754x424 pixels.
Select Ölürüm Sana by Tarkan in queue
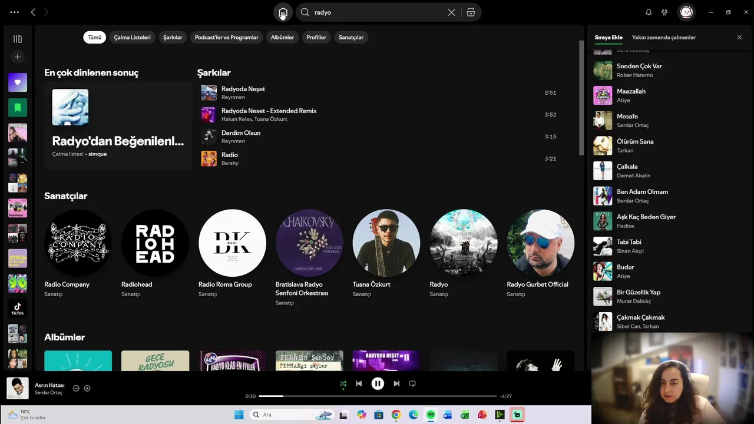point(669,145)
